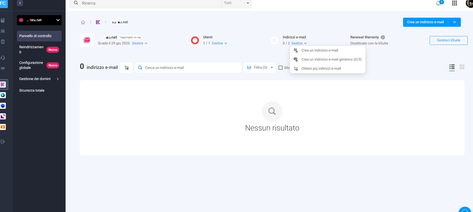Open the blue cube app icon in left rail
473x212 pixels.
(3, 106)
